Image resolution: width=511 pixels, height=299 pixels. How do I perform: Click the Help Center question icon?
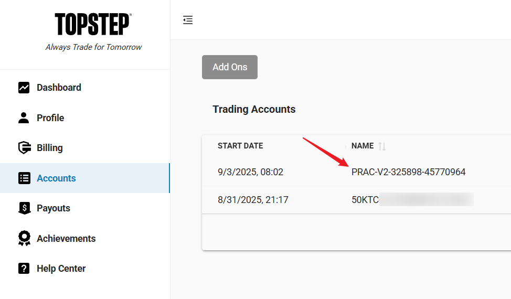tap(24, 269)
